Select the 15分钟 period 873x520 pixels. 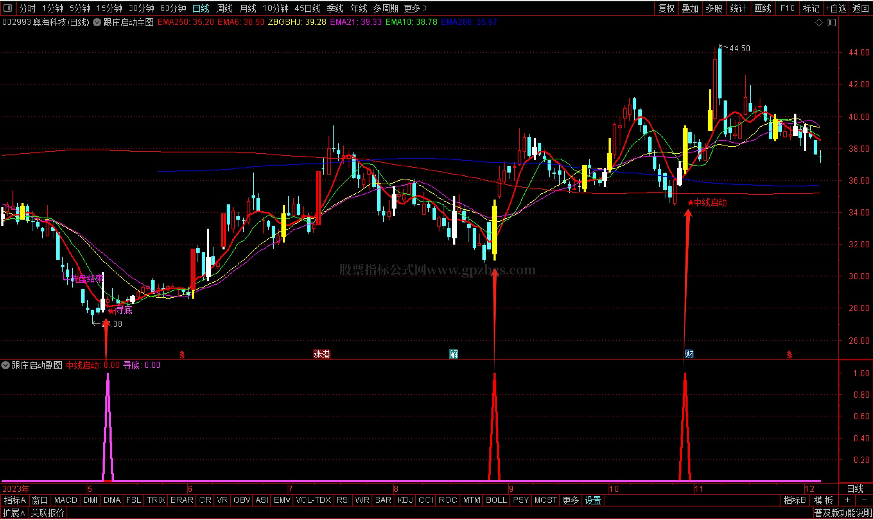[110, 8]
